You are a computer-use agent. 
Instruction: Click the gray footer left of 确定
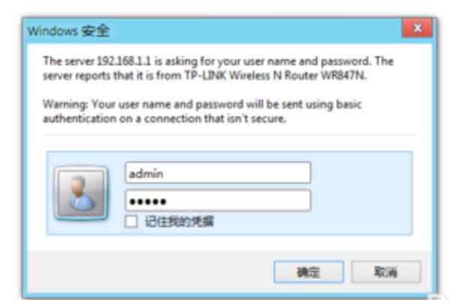click(x=149, y=271)
